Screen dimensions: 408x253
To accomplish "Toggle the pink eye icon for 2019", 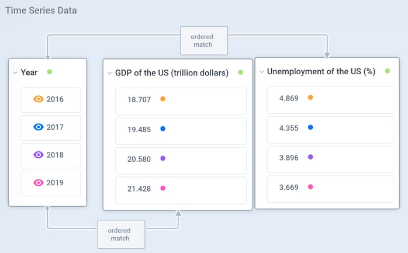I will (38, 182).
